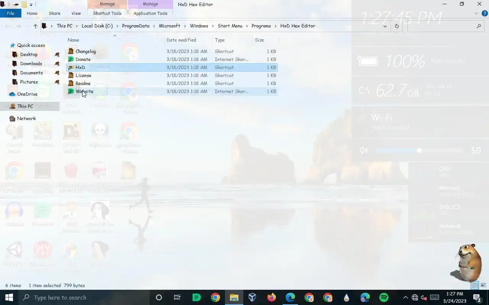Click the pin icon next to Pictures
Image resolution: width=489 pixels, height=305 pixels.
coord(57,82)
